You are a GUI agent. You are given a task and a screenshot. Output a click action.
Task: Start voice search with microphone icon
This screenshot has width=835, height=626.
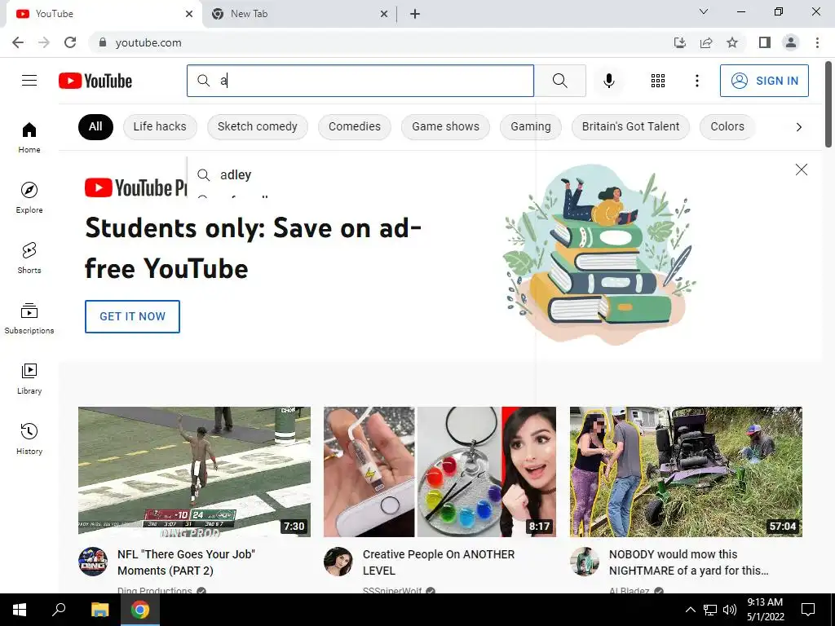(x=608, y=81)
